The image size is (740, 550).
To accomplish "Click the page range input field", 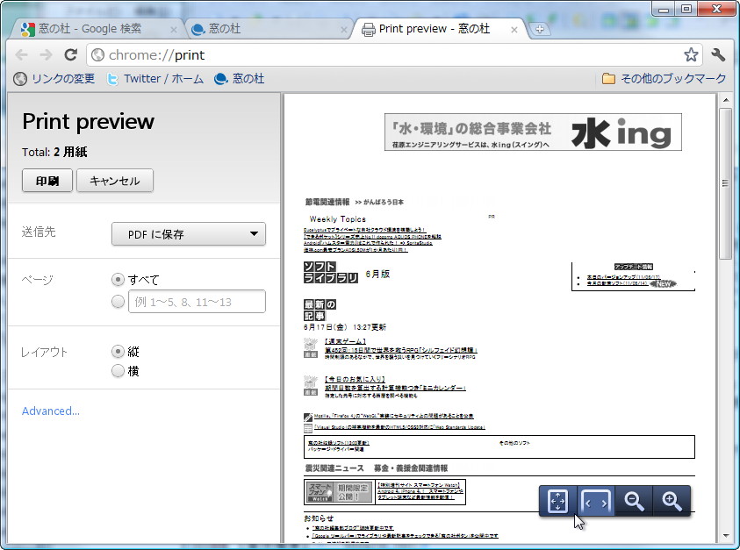I will (197, 302).
